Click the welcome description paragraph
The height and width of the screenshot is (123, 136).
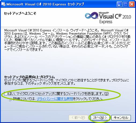[67, 40]
